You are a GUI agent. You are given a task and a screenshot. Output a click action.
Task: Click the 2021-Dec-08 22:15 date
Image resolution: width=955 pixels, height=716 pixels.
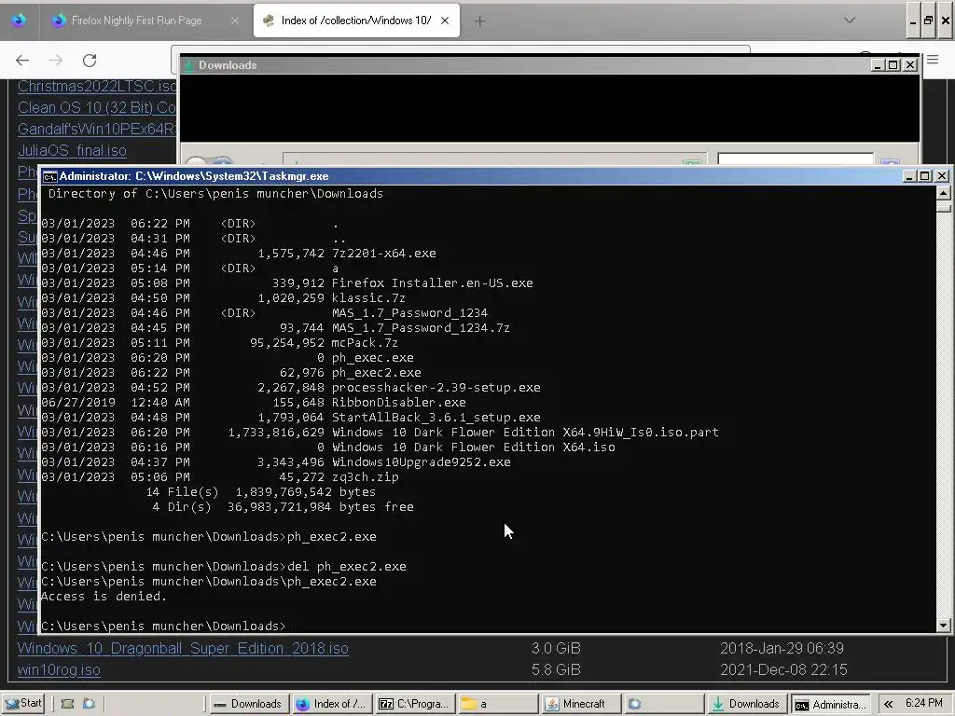point(783,669)
